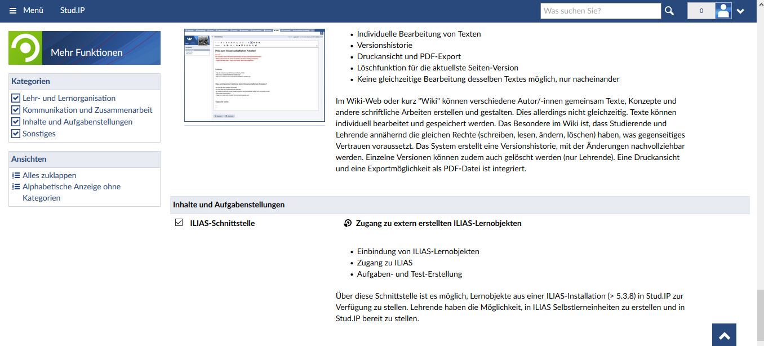Toggle the Inhalte und Aufgabenstellungen checkbox
The height and width of the screenshot is (346, 764).
click(x=16, y=122)
